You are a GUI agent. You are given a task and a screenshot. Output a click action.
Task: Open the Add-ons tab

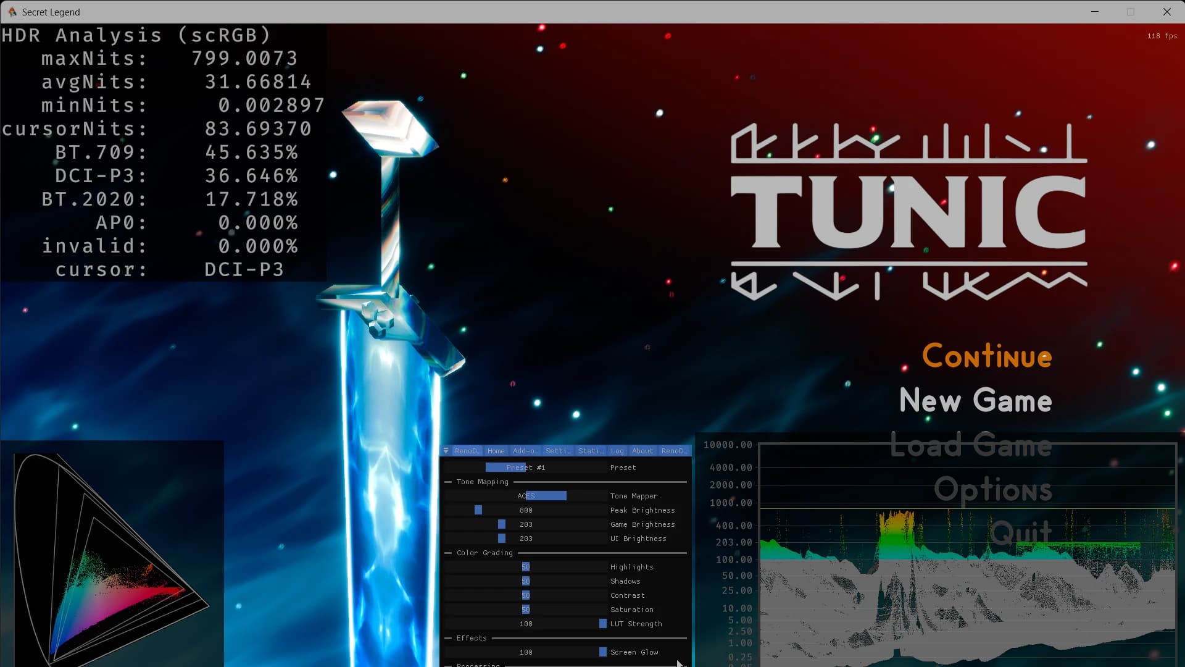[x=525, y=451]
